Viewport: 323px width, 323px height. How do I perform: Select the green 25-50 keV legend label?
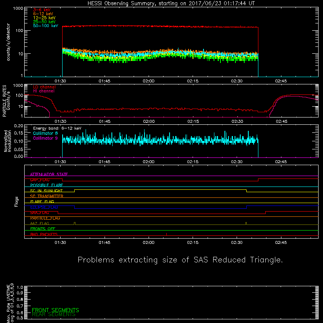coord(44,22)
